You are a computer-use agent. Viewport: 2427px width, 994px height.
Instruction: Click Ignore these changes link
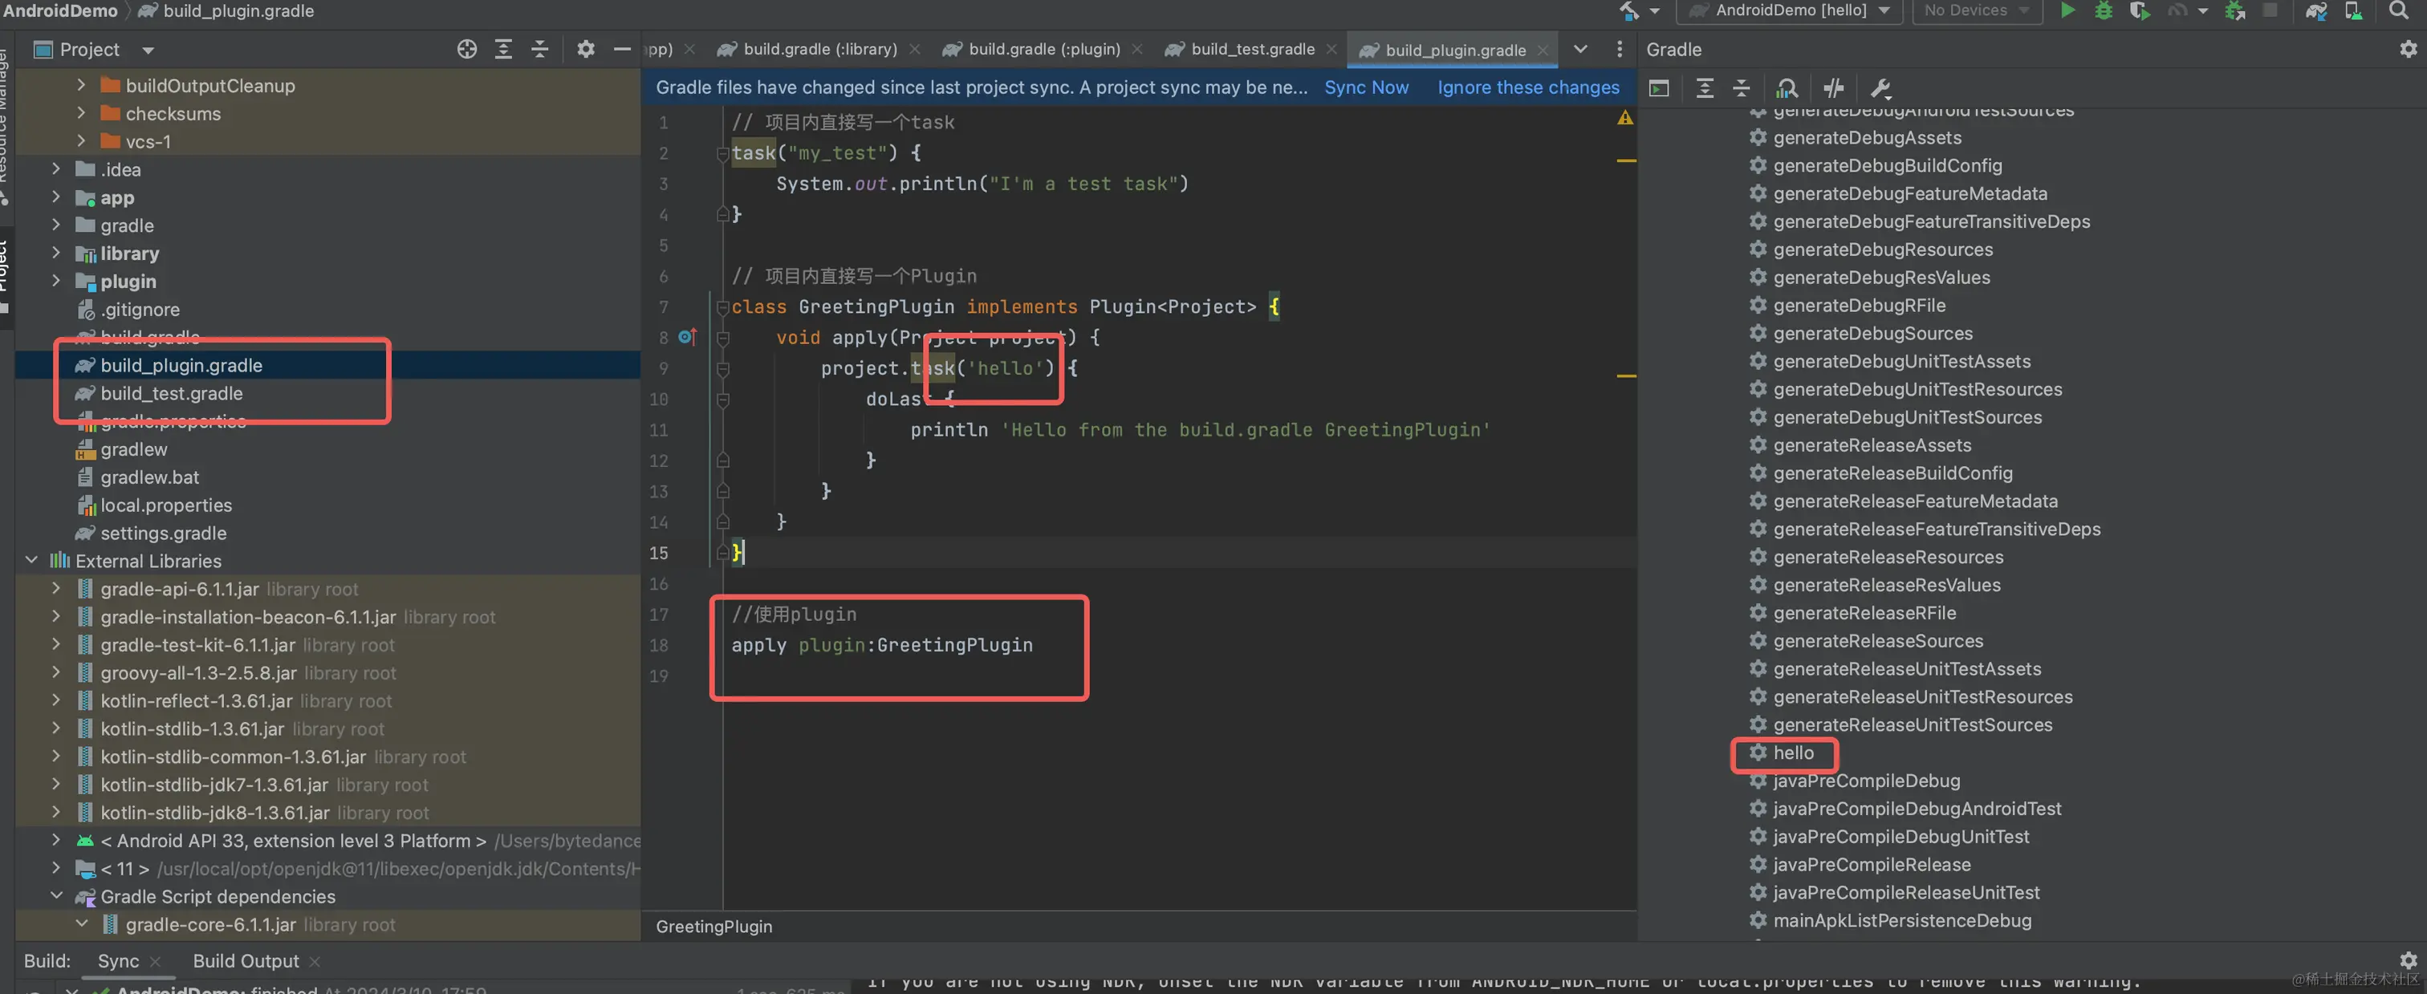(1527, 87)
